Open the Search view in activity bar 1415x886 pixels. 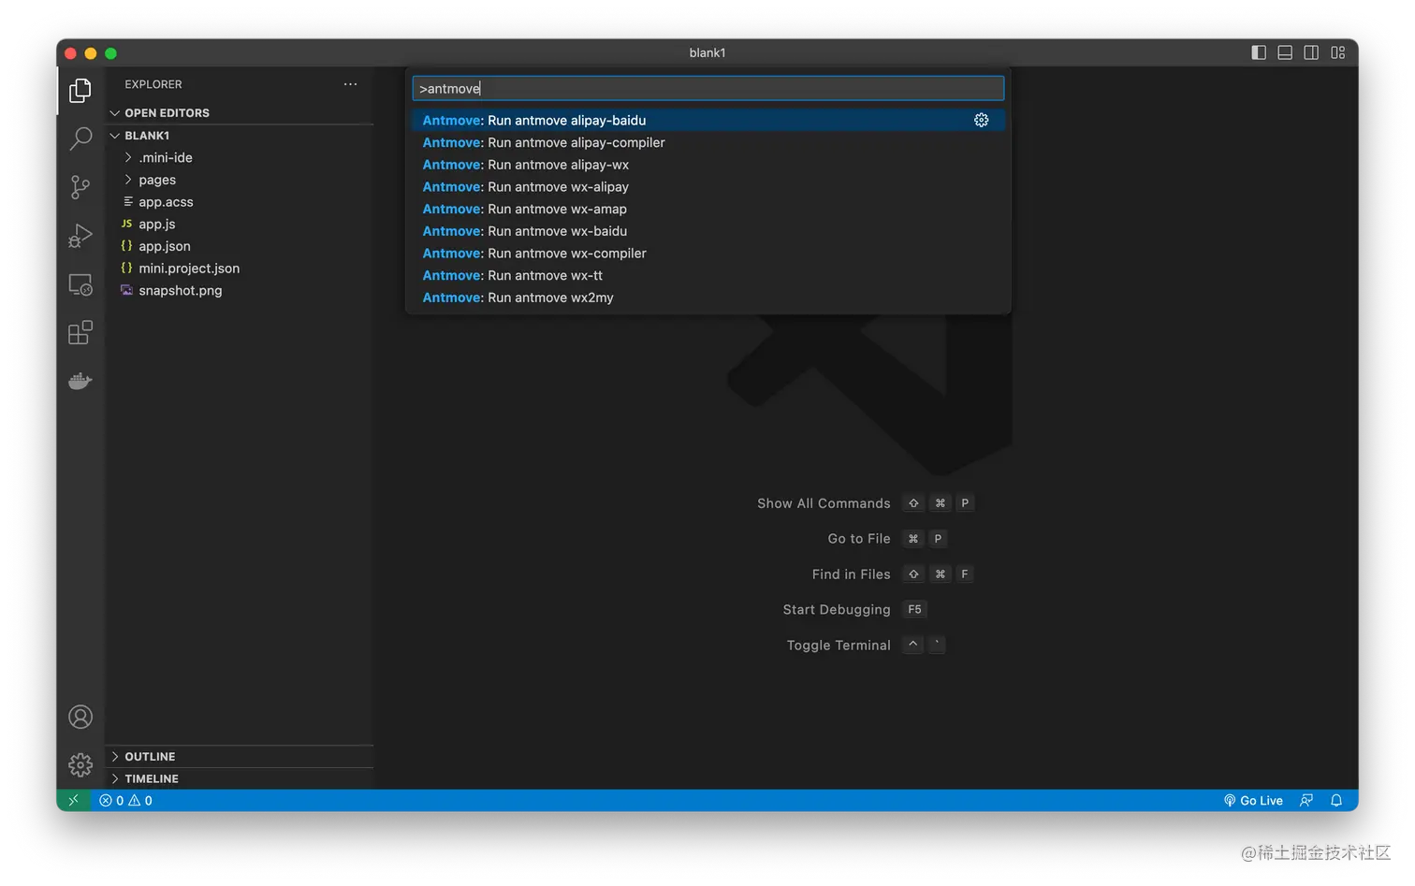(80, 138)
